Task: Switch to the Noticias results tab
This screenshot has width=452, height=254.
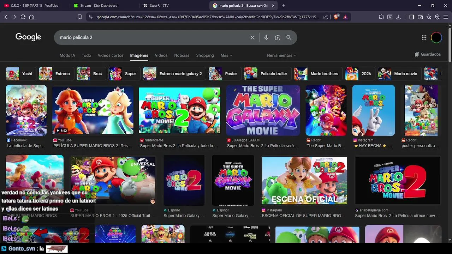Action: click(182, 55)
